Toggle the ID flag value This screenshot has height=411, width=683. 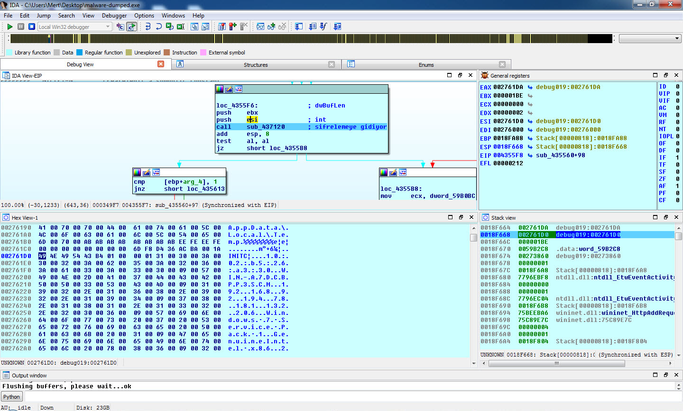tap(677, 87)
